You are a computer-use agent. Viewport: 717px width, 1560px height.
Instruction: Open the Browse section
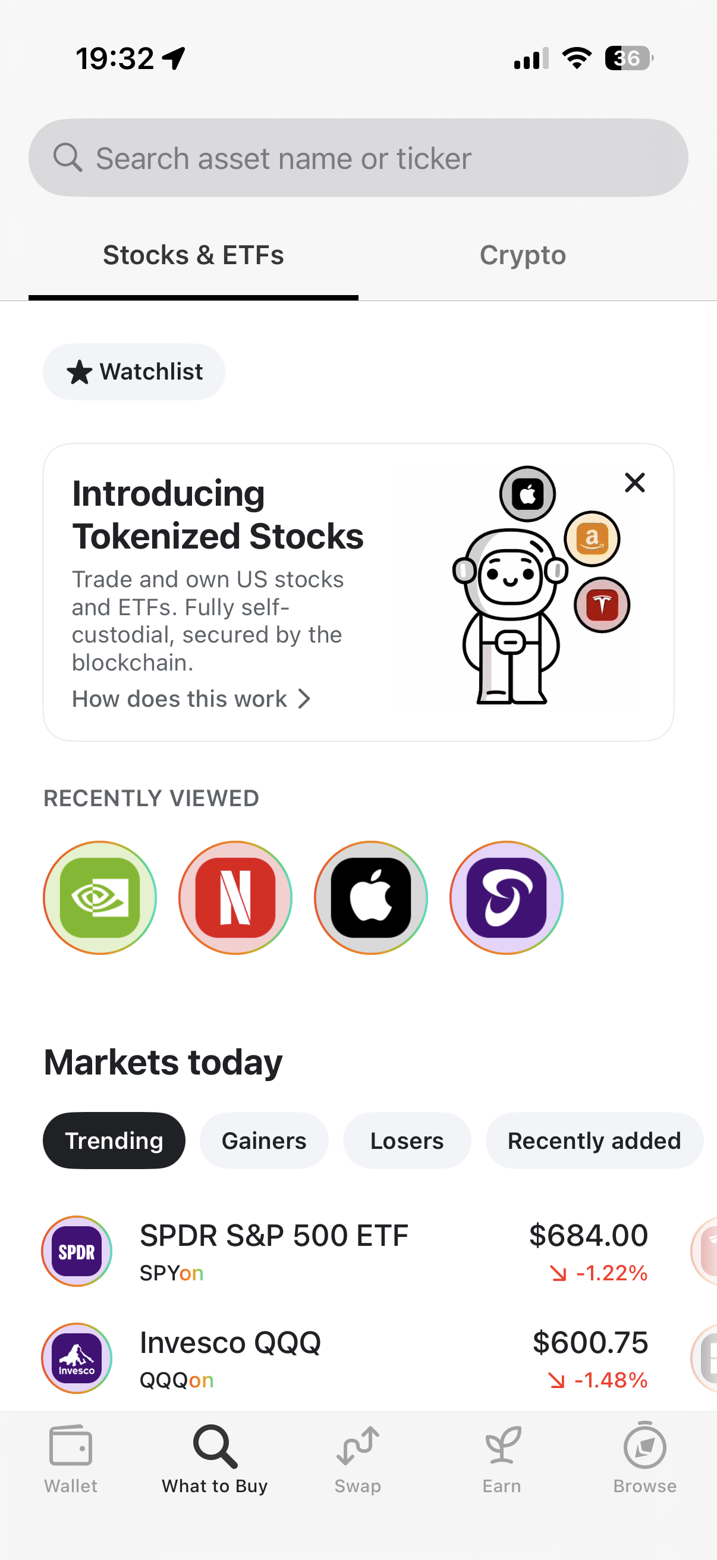click(x=644, y=1458)
